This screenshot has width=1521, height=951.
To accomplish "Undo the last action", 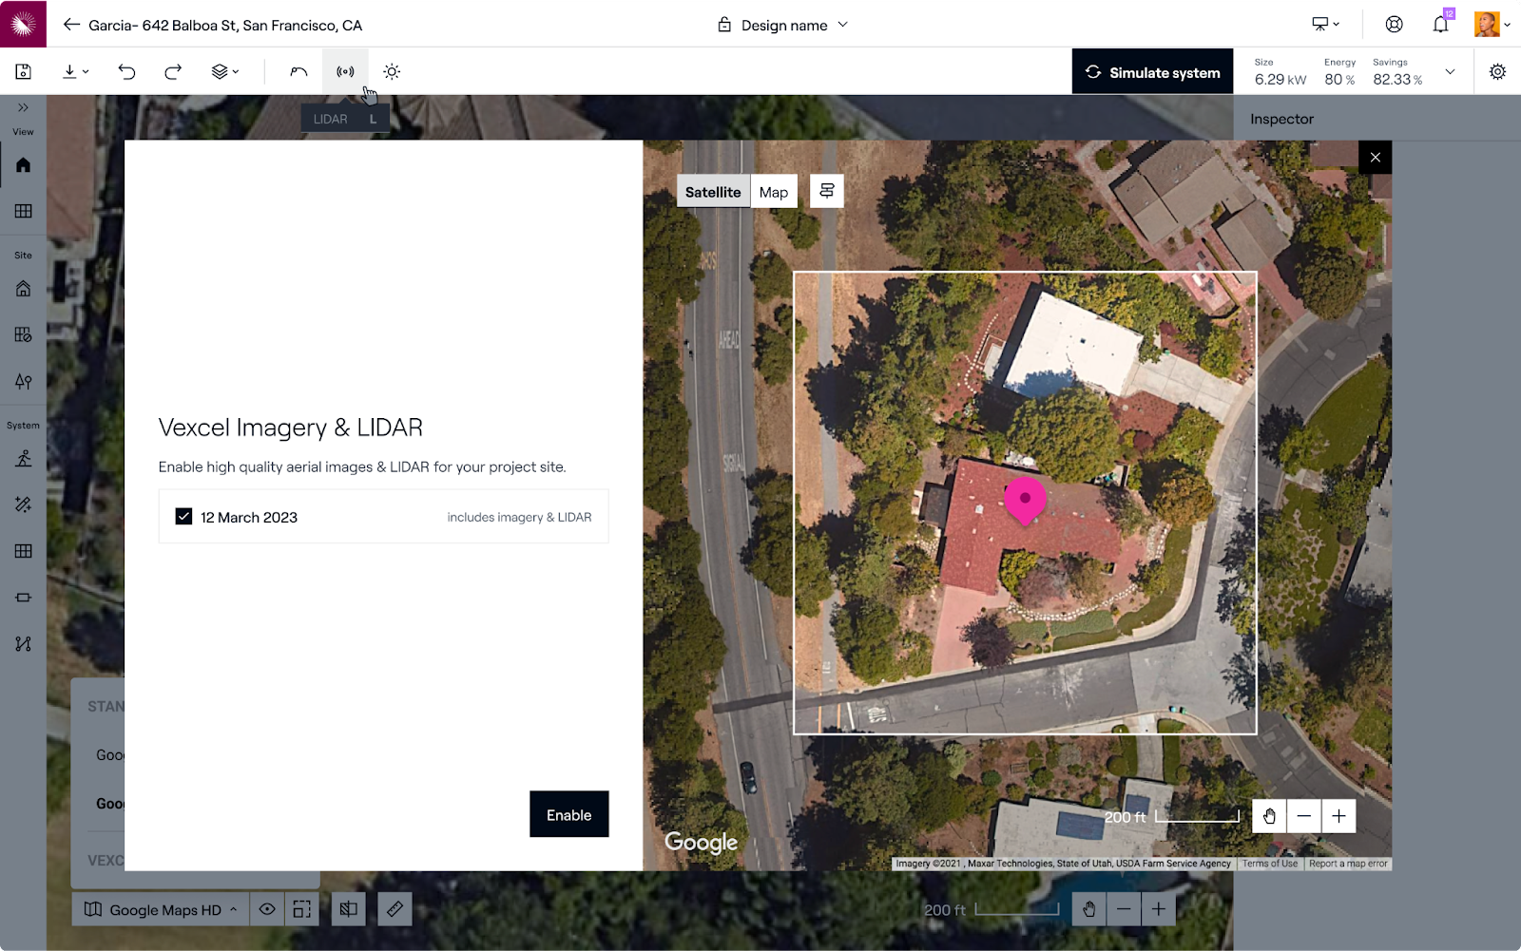I will pyautogui.click(x=126, y=71).
